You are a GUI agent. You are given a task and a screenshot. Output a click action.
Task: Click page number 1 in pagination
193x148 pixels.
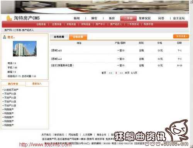(x=116, y=73)
